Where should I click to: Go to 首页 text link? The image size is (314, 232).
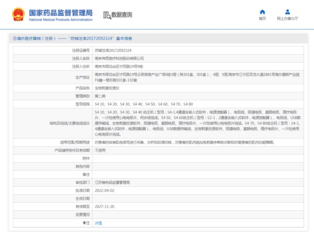tap(262, 19)
